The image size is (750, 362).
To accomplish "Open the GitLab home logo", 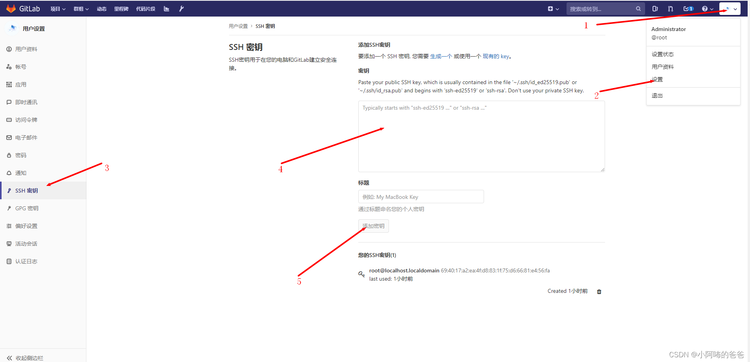I will point(23,9).
